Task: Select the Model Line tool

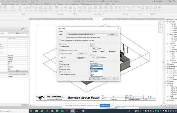Action: [75, 9]
